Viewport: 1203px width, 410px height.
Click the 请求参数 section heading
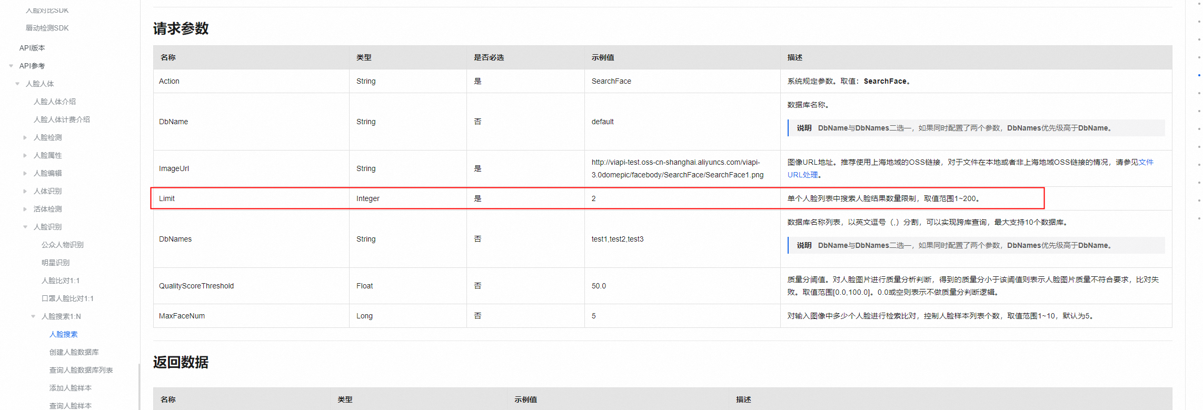click(x=181, y=28)
